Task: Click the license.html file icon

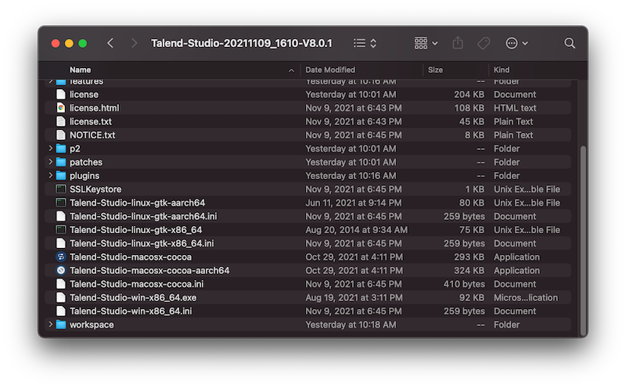Action: click(61, 108)
